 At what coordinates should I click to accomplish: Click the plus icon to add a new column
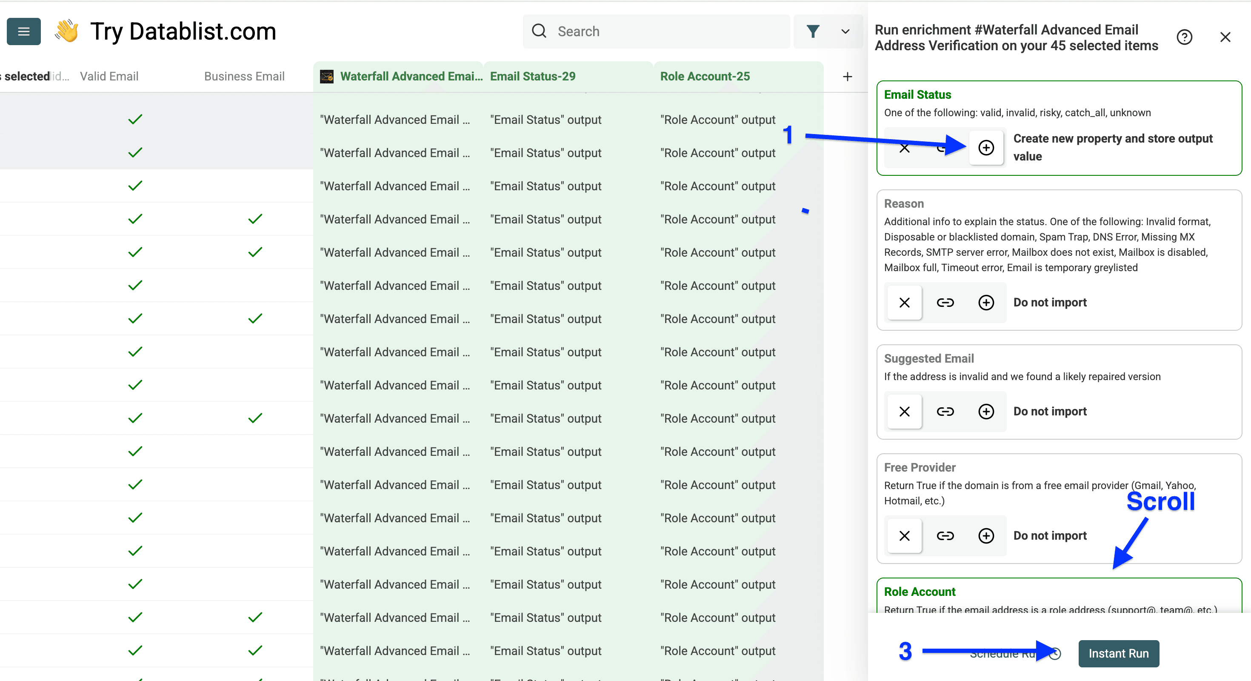[x=848, y=76]
